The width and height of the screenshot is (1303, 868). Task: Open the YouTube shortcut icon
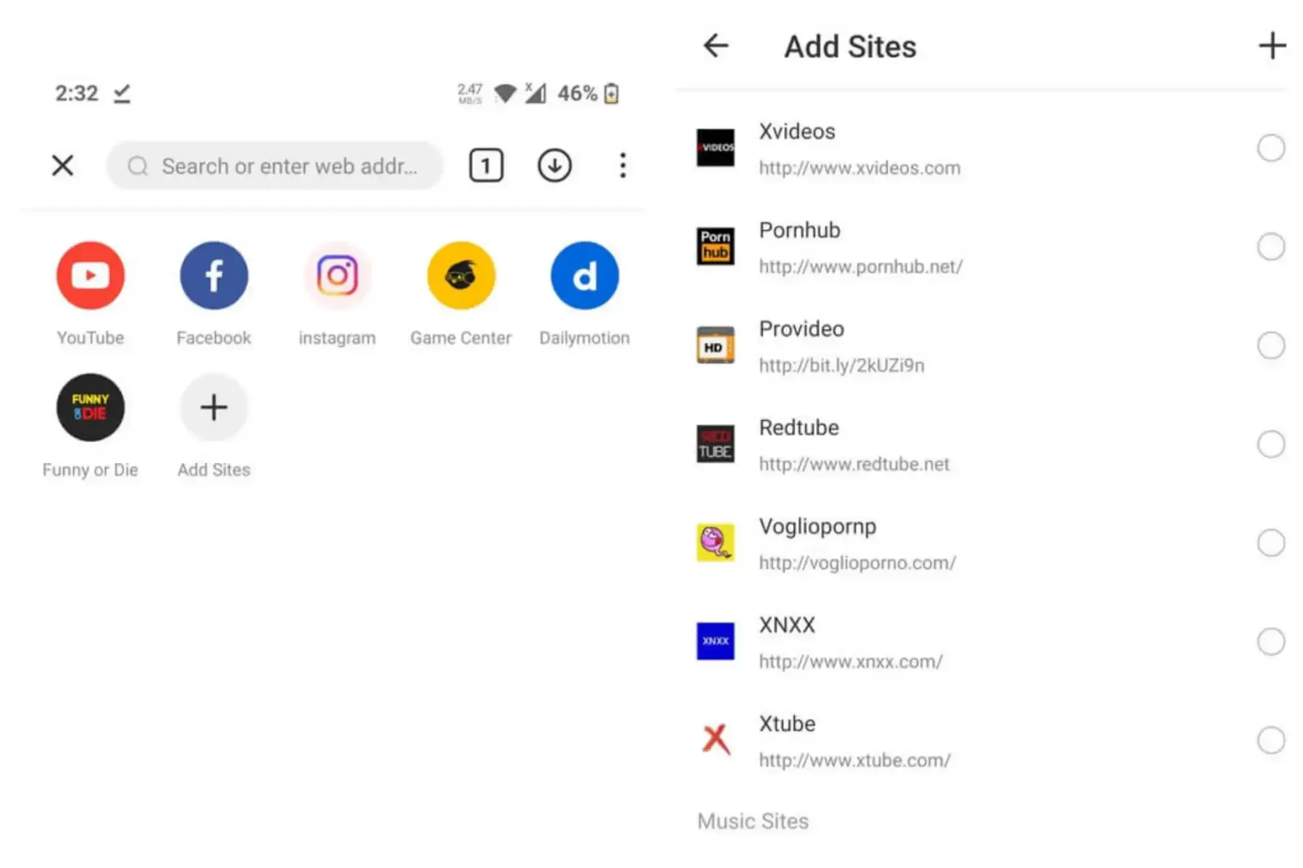coord(90,276)
